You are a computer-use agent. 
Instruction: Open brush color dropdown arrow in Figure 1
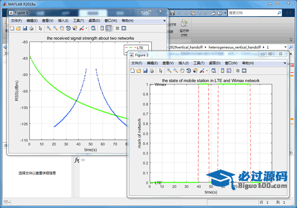86,28
